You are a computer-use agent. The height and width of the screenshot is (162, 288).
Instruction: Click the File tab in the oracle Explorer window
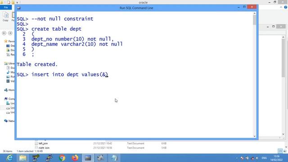click(x=6, y=7)
